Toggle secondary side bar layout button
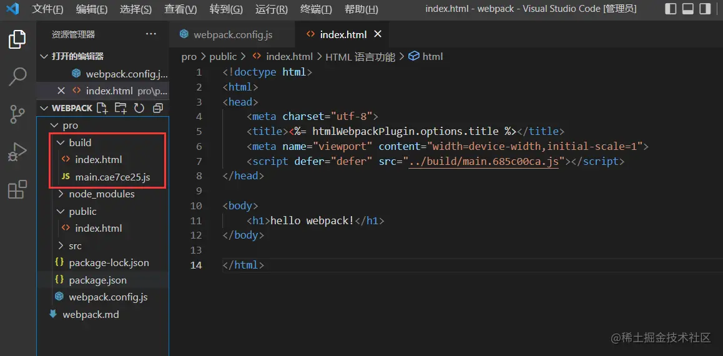 tap(704, 9)
